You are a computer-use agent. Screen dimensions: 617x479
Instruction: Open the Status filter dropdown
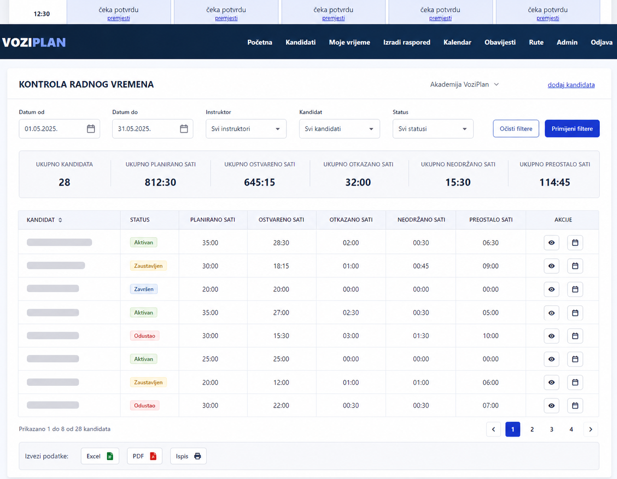pos(433,129)
